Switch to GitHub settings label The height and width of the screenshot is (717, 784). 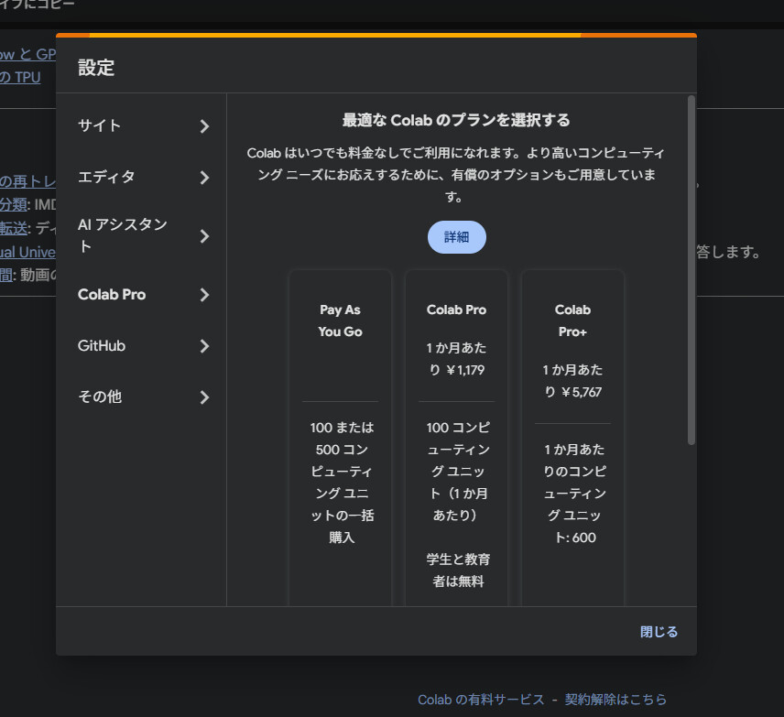(x=102, y=346)
